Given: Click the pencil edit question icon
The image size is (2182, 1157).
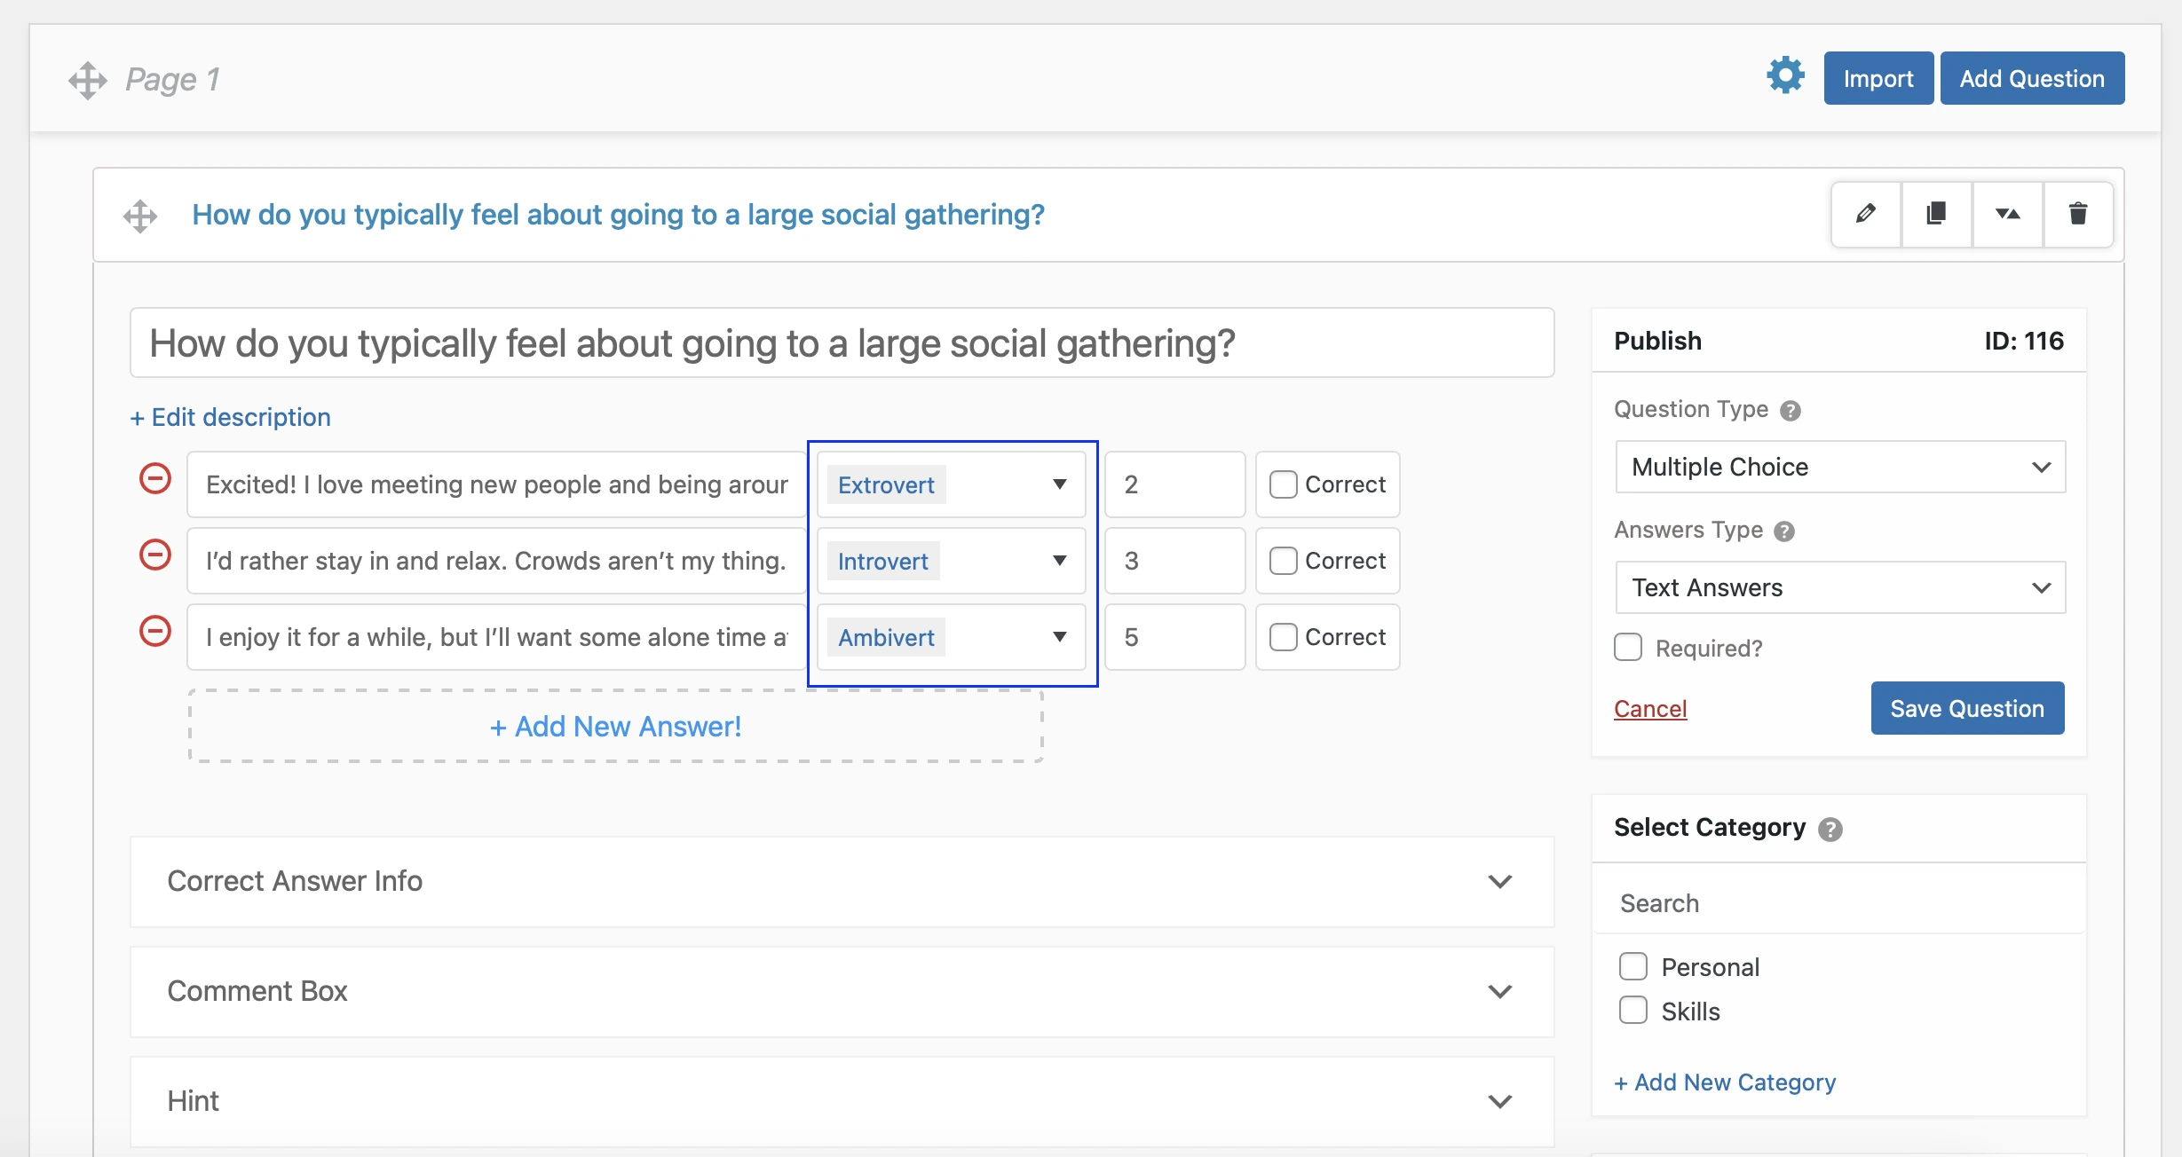Looking at the screenshot, I should [x=1865, y=214].
